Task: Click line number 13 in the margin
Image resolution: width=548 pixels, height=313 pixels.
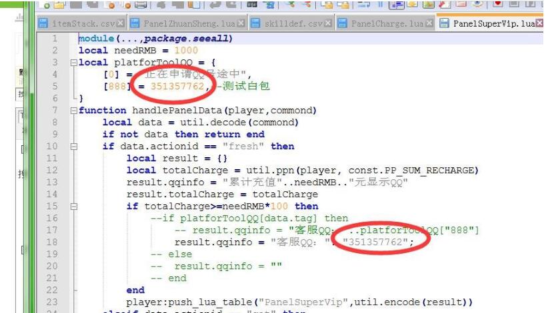Action: click(x=53, y=182)
